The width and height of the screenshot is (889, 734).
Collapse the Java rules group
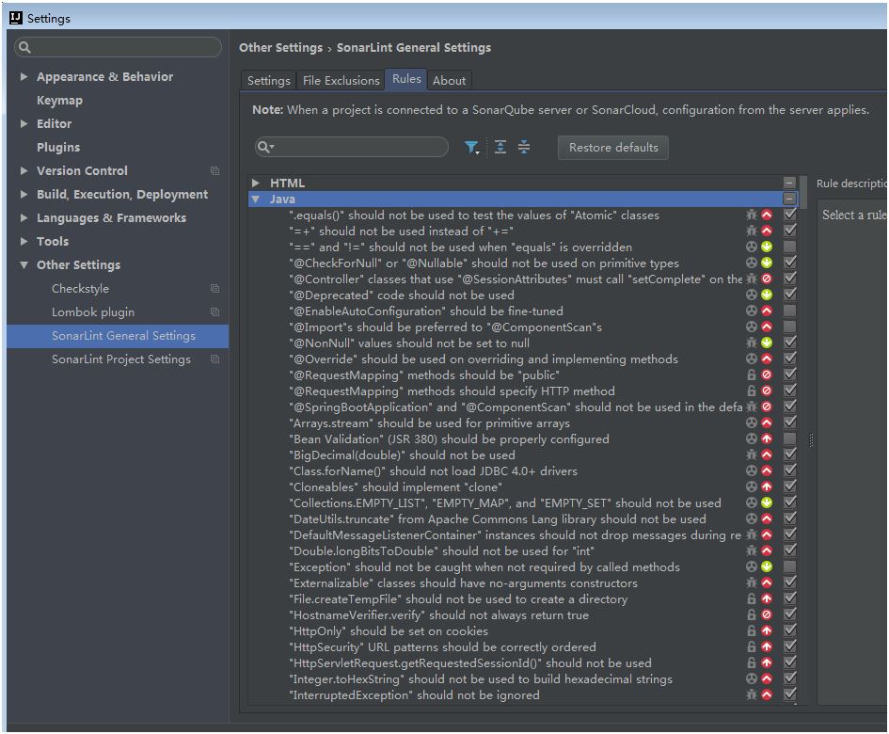(x=256, y=199)
